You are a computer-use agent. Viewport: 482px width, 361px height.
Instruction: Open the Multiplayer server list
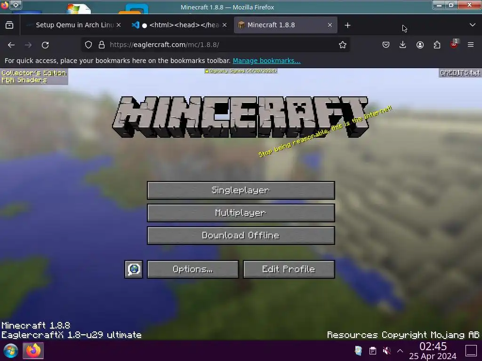(241, 213)
